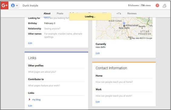Edit the Links card

pos(30,106)
